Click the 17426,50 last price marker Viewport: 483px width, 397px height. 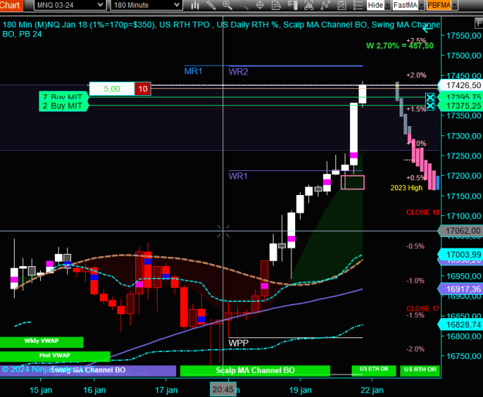point(461,85)
